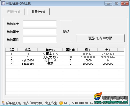Click gold value 97664474
Screen dimensions: 130x106
point(108,54)
